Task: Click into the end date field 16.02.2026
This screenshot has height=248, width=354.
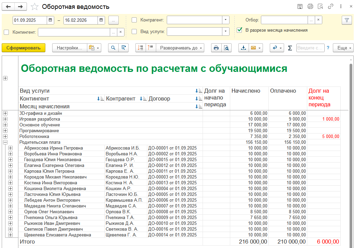Action: click(80, 20)
